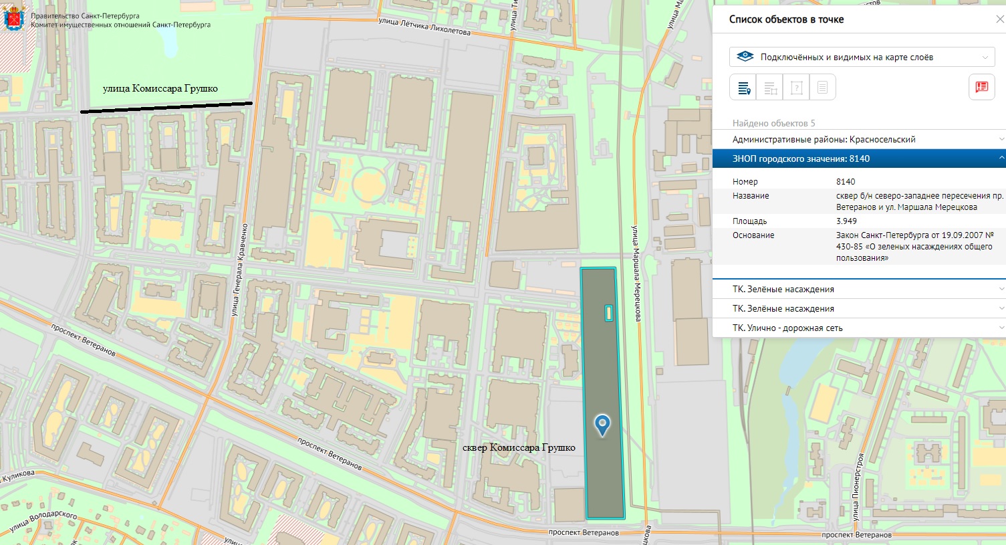The width and height of the screenshot is (1006, 545).
Task: Click the small rectangle inside highlighted park
Action: (x=608, y=312)
